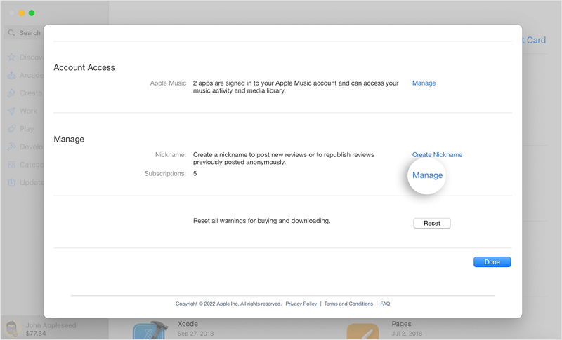Manage Apple Music account access
Viewport: 562px width, 340px height.
(x=424, y=83)
